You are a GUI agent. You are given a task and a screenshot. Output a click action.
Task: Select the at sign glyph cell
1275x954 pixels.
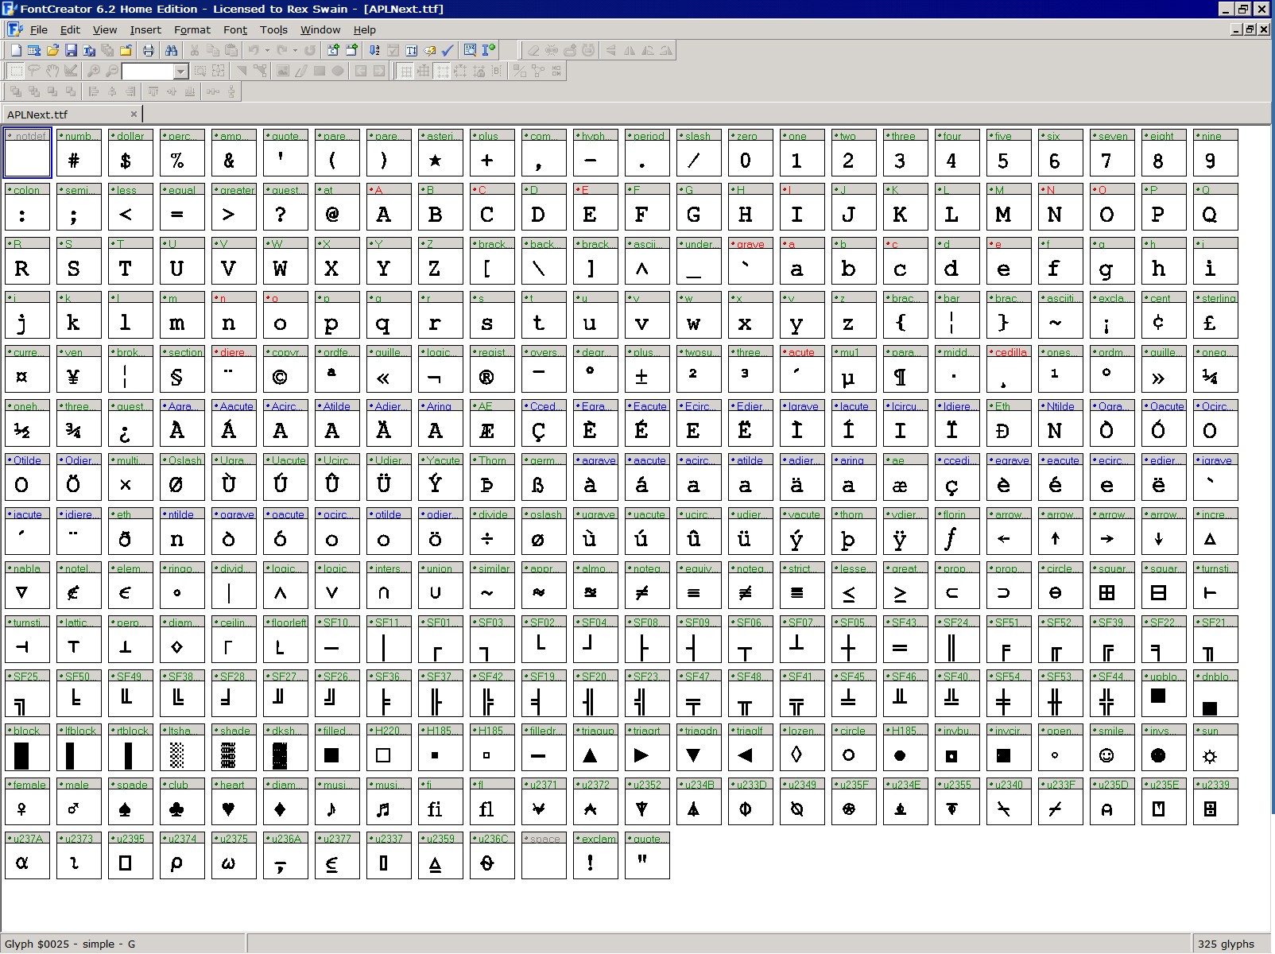coord(337,207)
